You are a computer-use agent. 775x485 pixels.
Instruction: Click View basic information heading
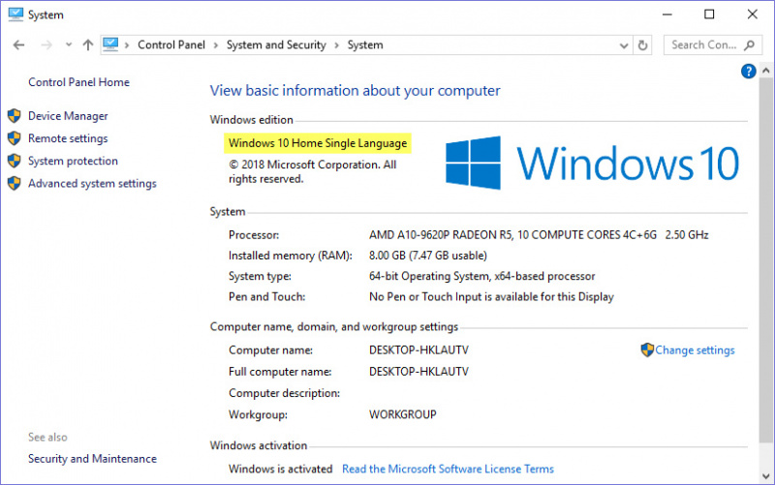(x=355, y=91)
